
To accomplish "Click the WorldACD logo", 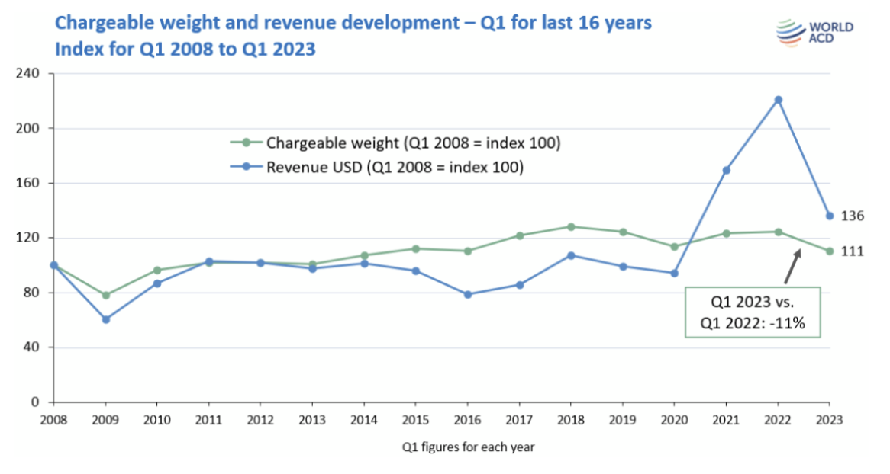I will point(814,32).
